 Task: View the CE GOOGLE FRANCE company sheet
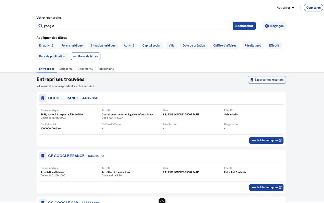click(266, 188)
